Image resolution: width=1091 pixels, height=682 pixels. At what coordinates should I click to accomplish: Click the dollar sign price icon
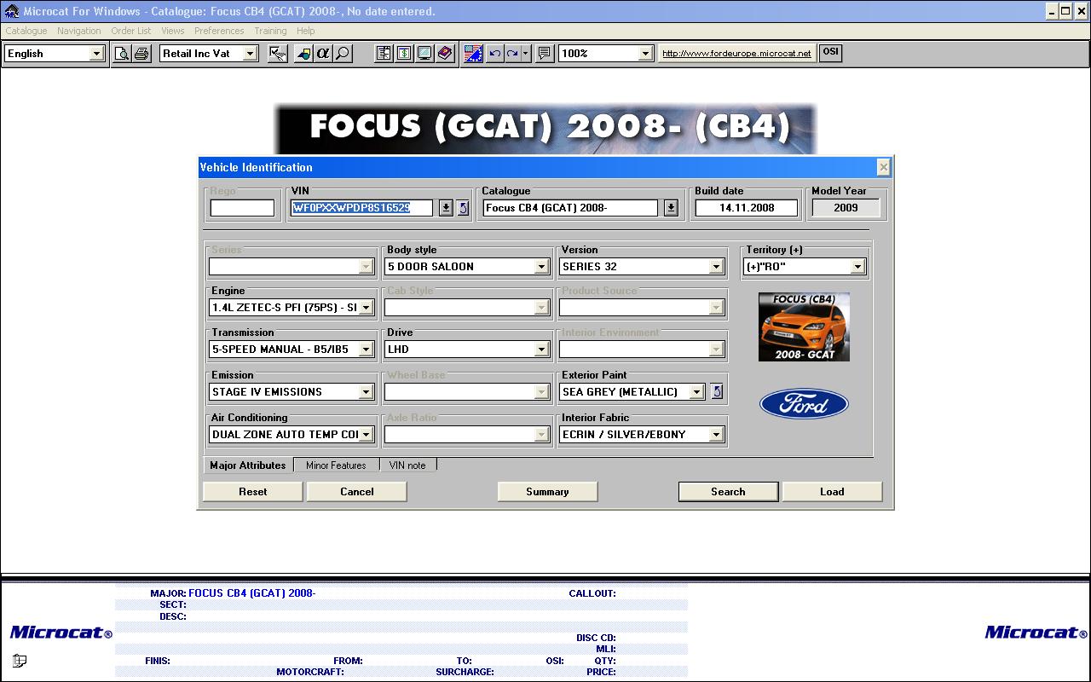(404, 54)
